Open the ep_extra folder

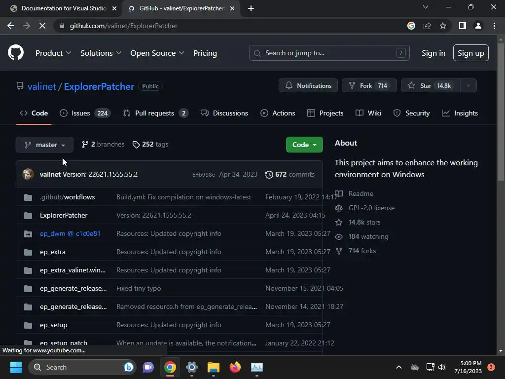coord(52,252)
